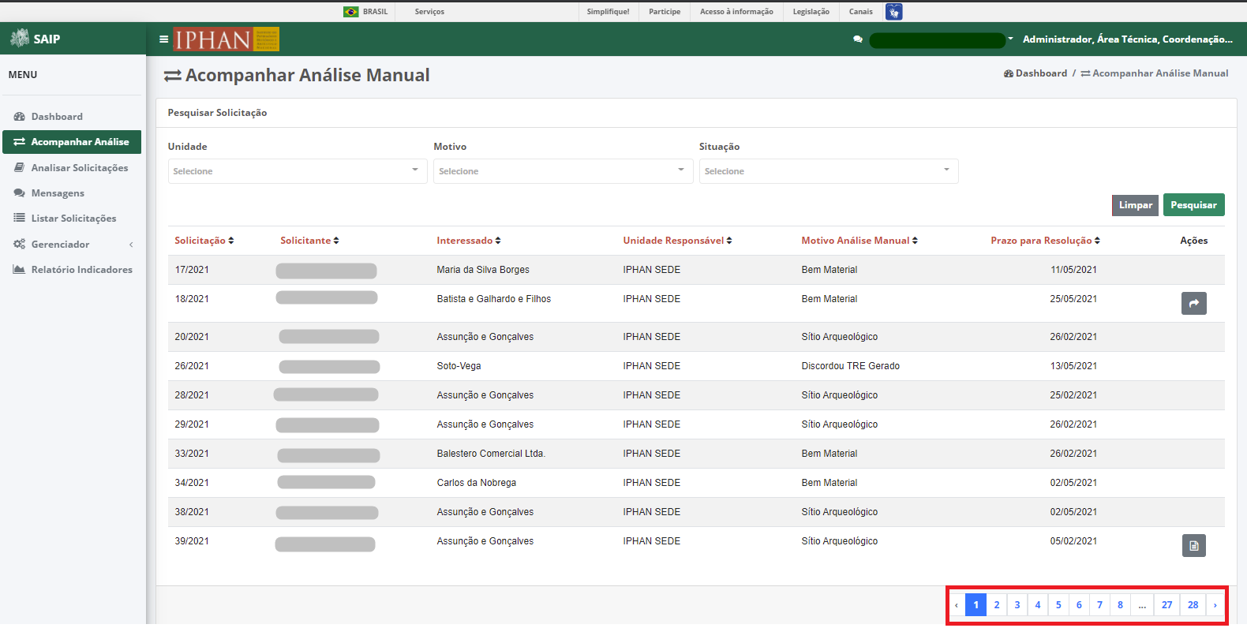Viewport: 1247px width, 628px height.
Task: Click Discordou TRE Gerado cell
Action: click(x=851, y=366)
